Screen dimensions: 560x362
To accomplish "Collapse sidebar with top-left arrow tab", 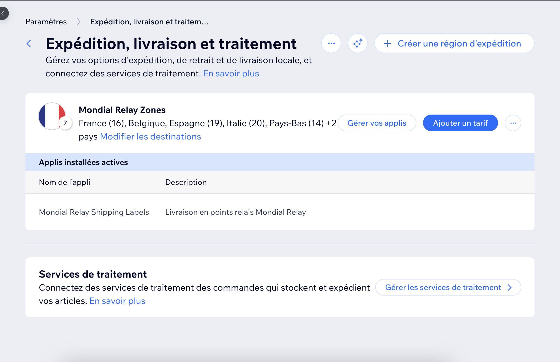I will (x=3, y=13).
